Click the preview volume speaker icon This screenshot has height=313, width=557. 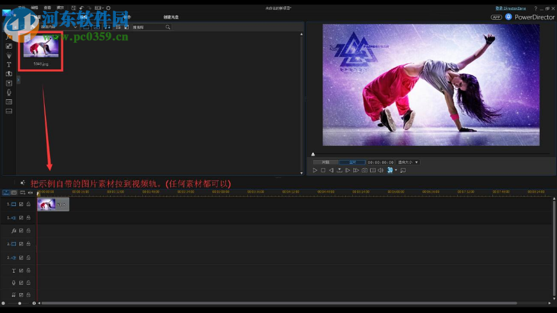[x=380, y=170]
